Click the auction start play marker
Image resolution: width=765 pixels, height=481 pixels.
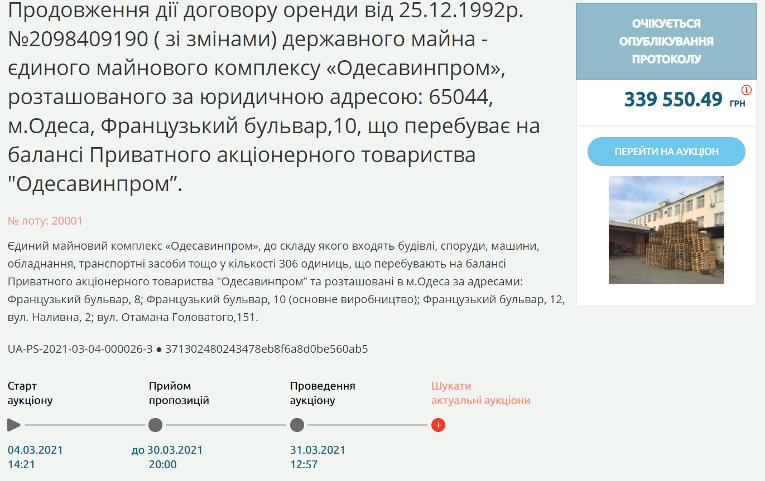[x=14, y=425]
